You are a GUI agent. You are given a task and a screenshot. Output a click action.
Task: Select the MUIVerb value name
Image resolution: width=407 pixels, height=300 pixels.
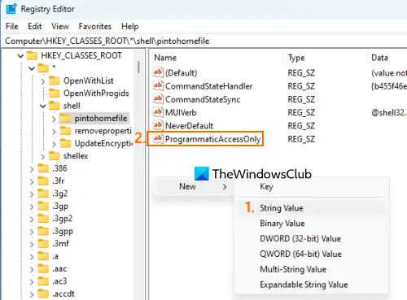[181, 112]
